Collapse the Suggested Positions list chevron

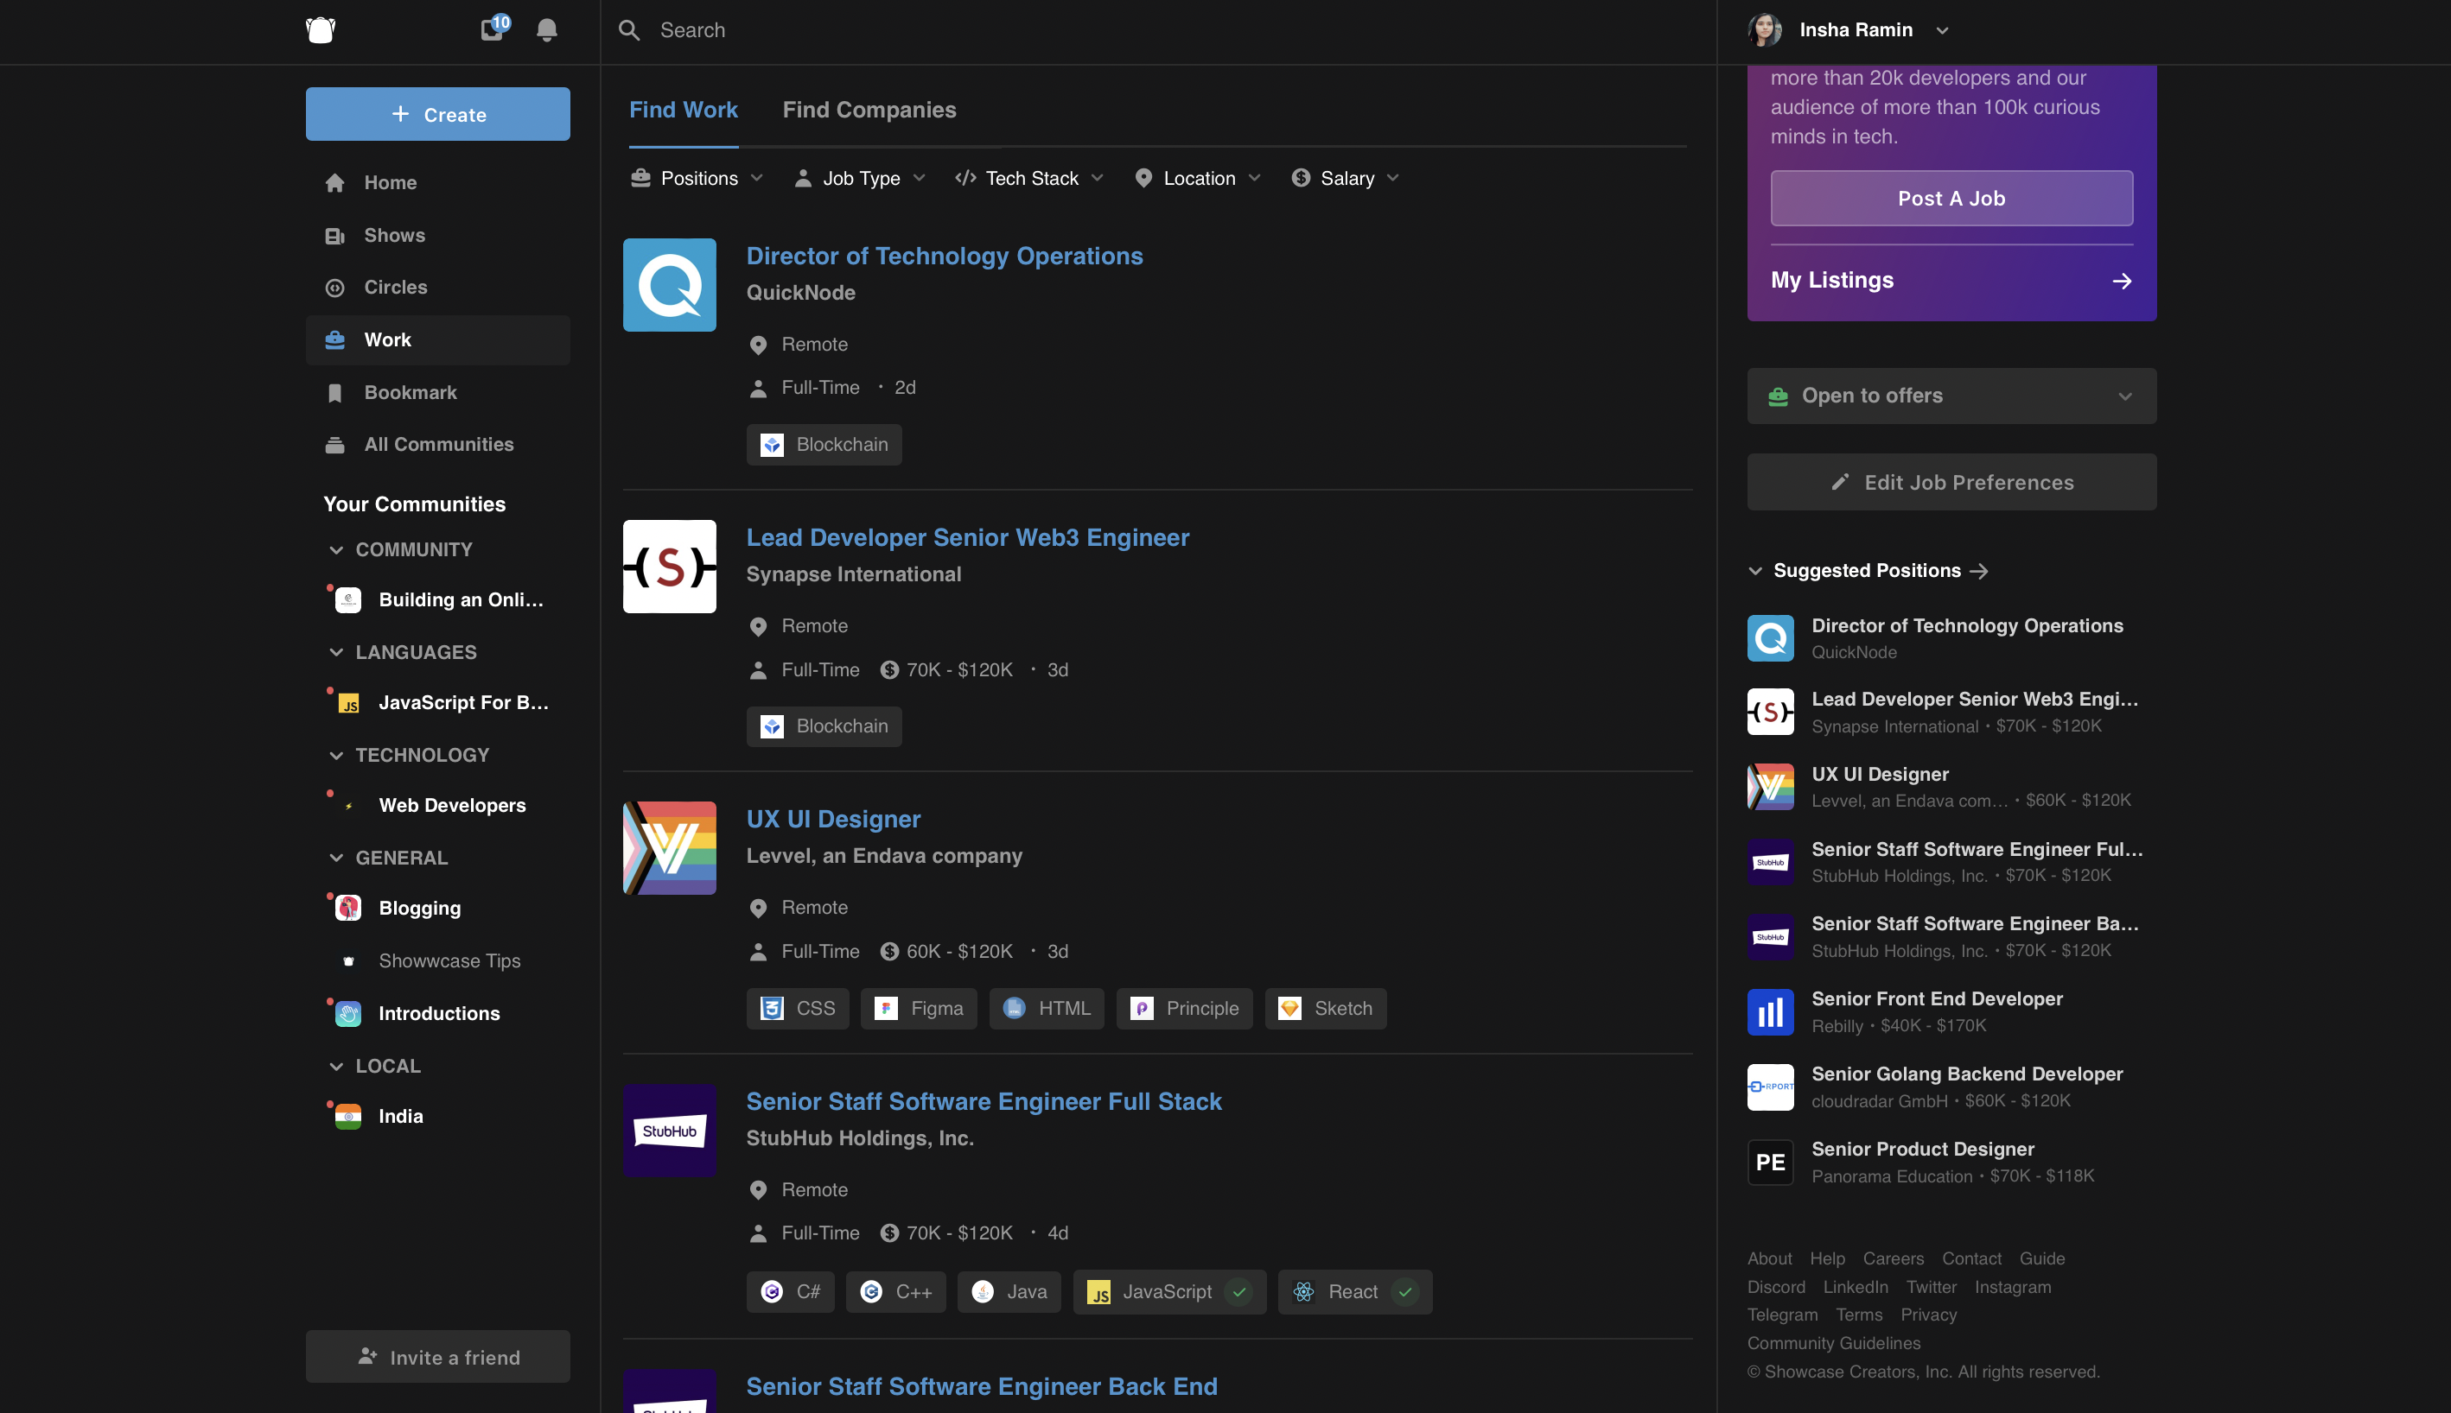tap(1754, 572)
